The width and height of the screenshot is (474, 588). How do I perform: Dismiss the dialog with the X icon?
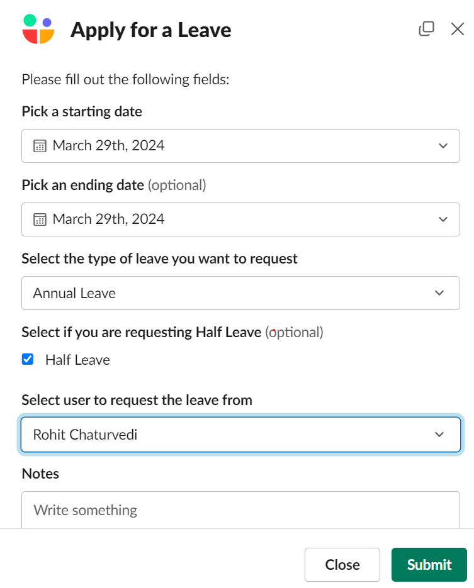[x=458, y=29]
